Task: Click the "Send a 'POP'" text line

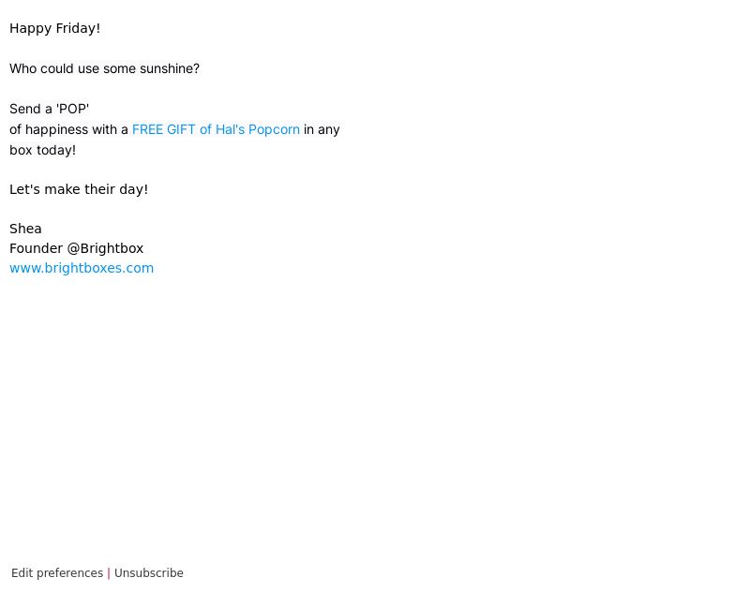Action: 50,109
